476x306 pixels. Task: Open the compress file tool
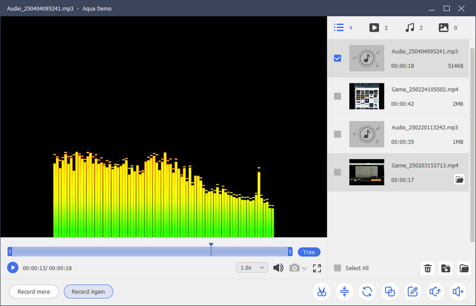345,292
